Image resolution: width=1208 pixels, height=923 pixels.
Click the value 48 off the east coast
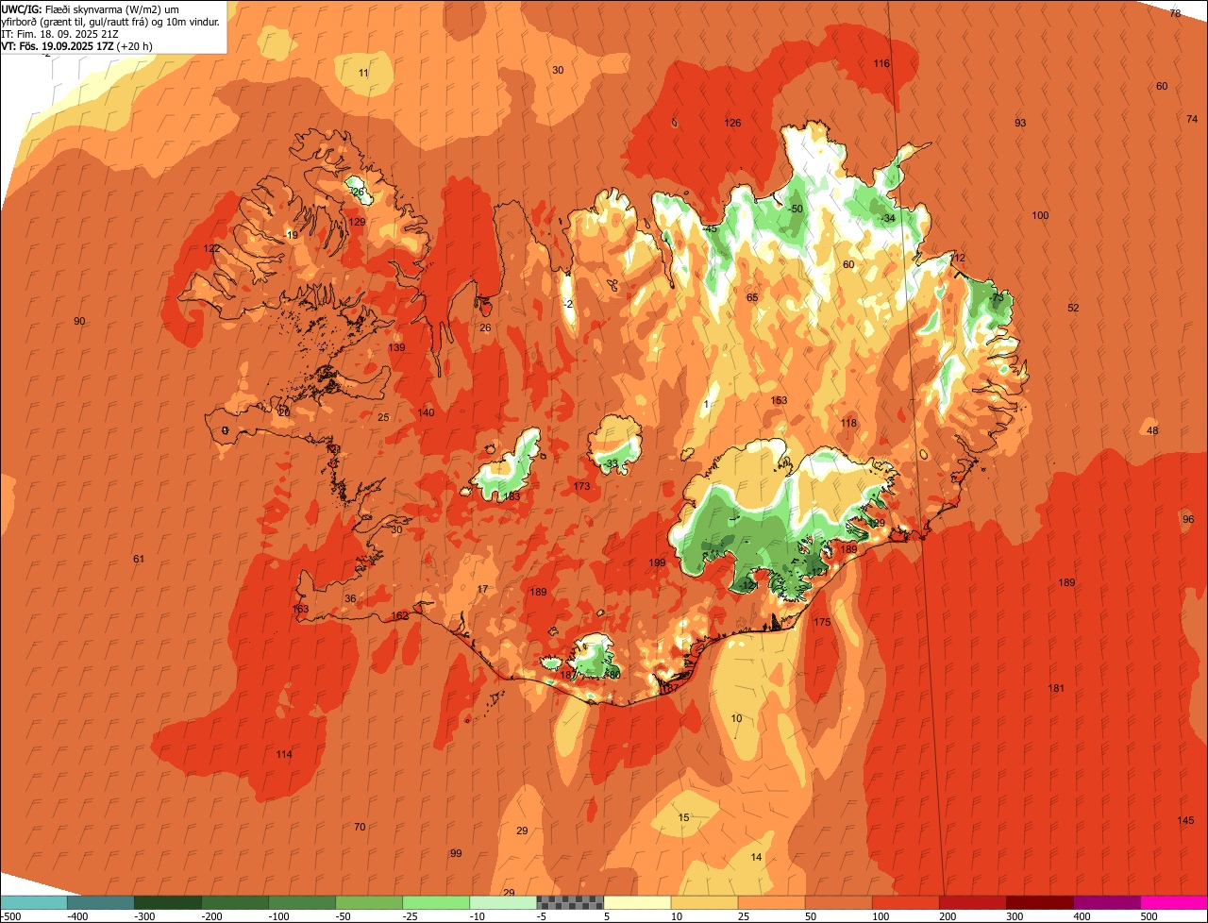pos(1152,431)
